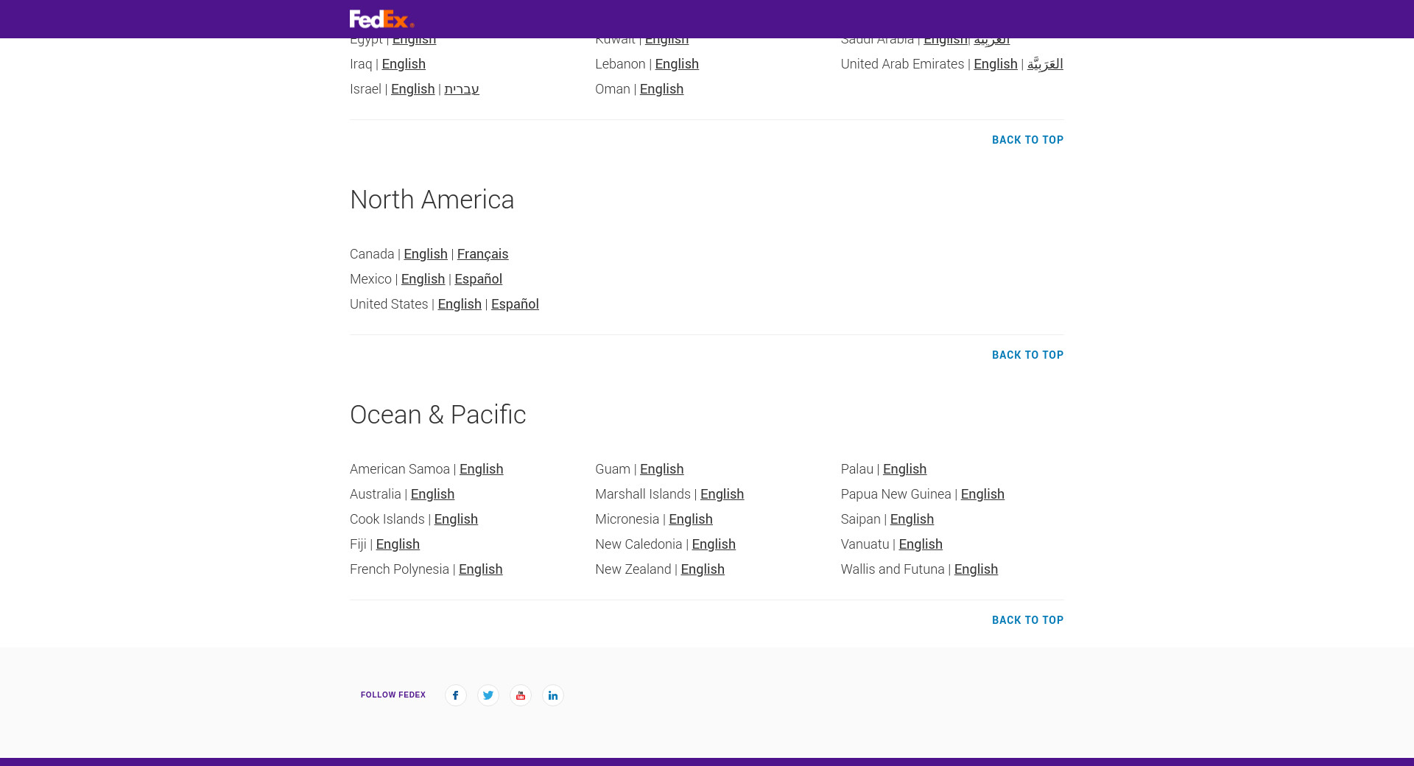The width and height of the screenshot is (1414, 766).
Task: Open FedEx YouTube channel icon
Action: point(520,695)
